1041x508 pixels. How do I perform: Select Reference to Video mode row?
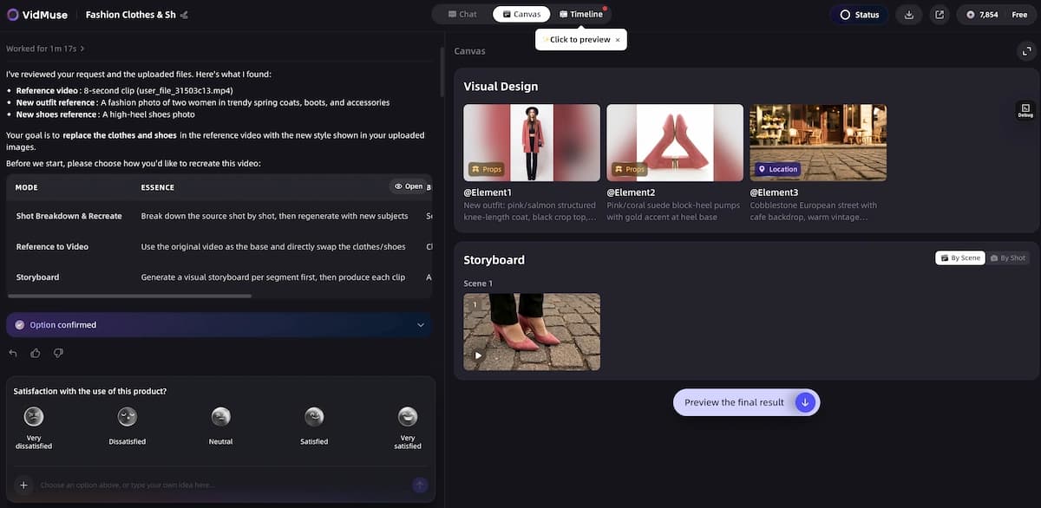(219, 246)
